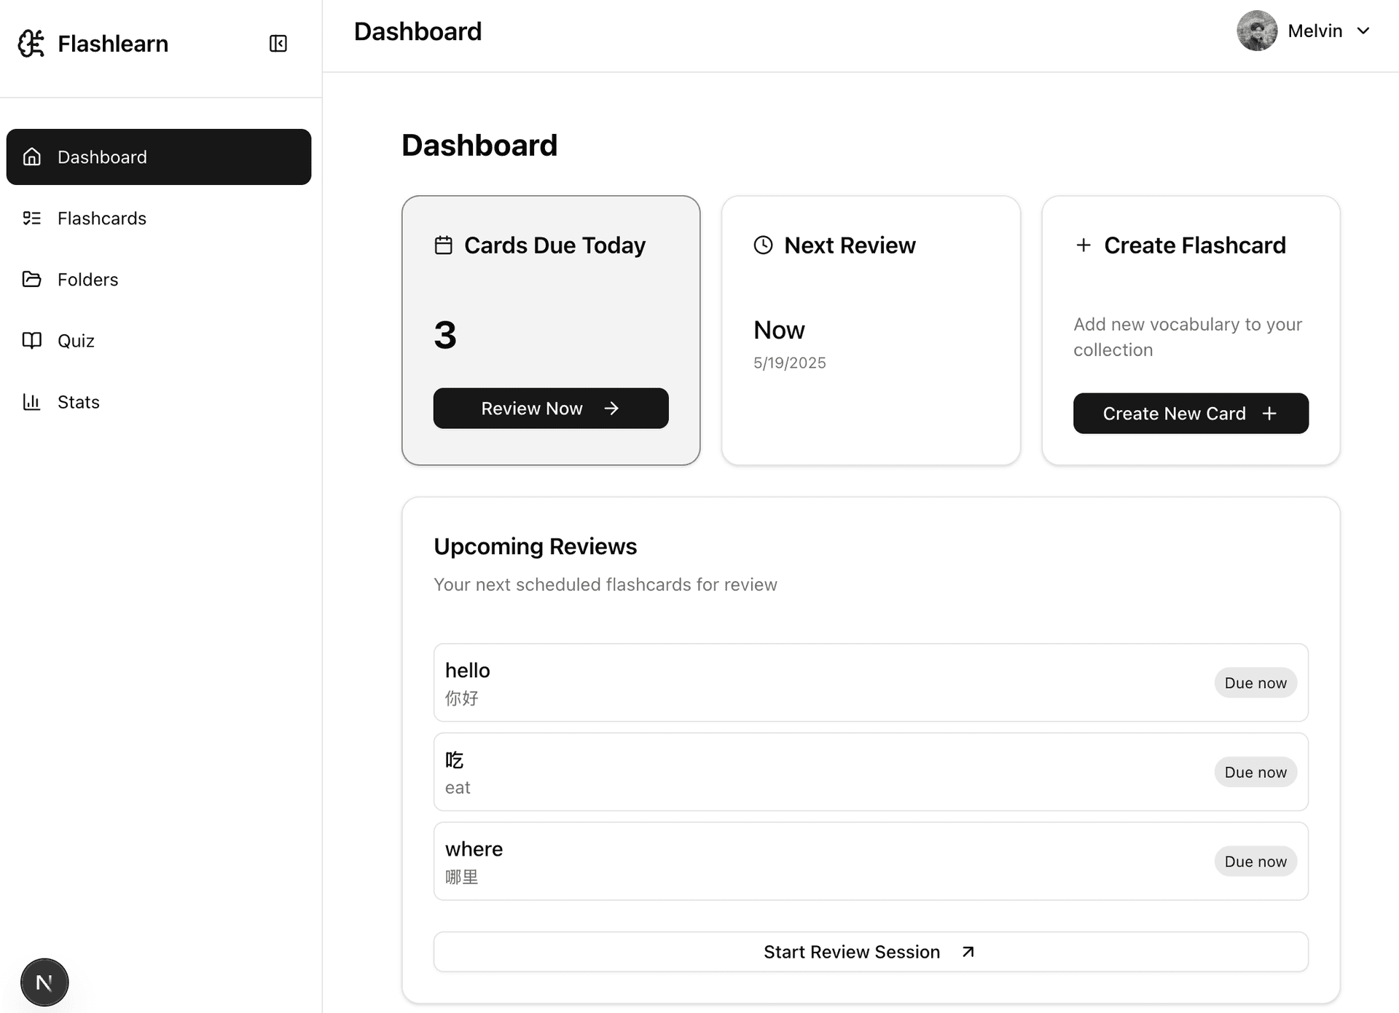Click the plus icon beside Create Flashcard
The image size is (1399, 1013).
pos(1083,245)
